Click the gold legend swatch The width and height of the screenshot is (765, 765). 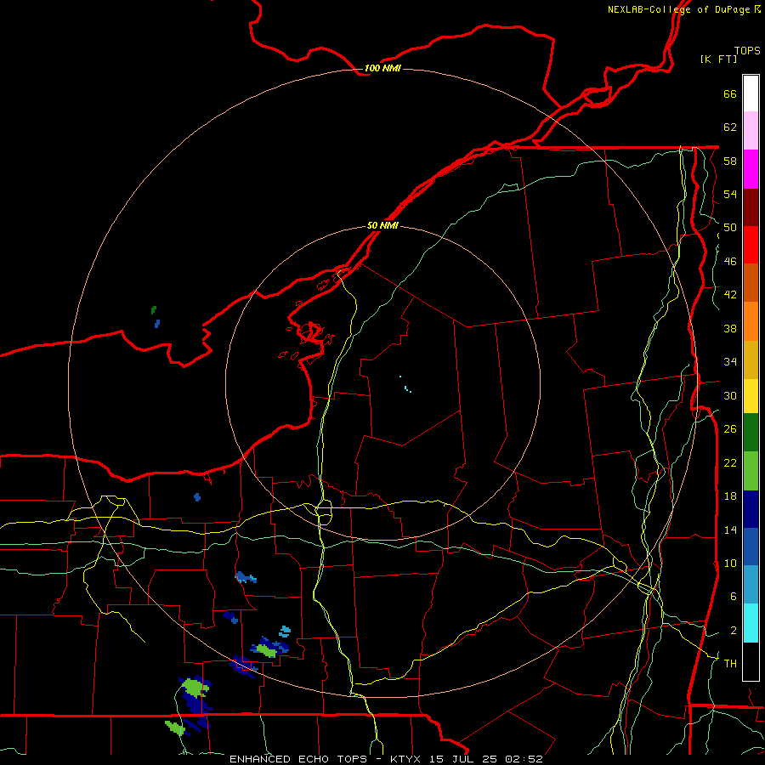click(751, 360)
